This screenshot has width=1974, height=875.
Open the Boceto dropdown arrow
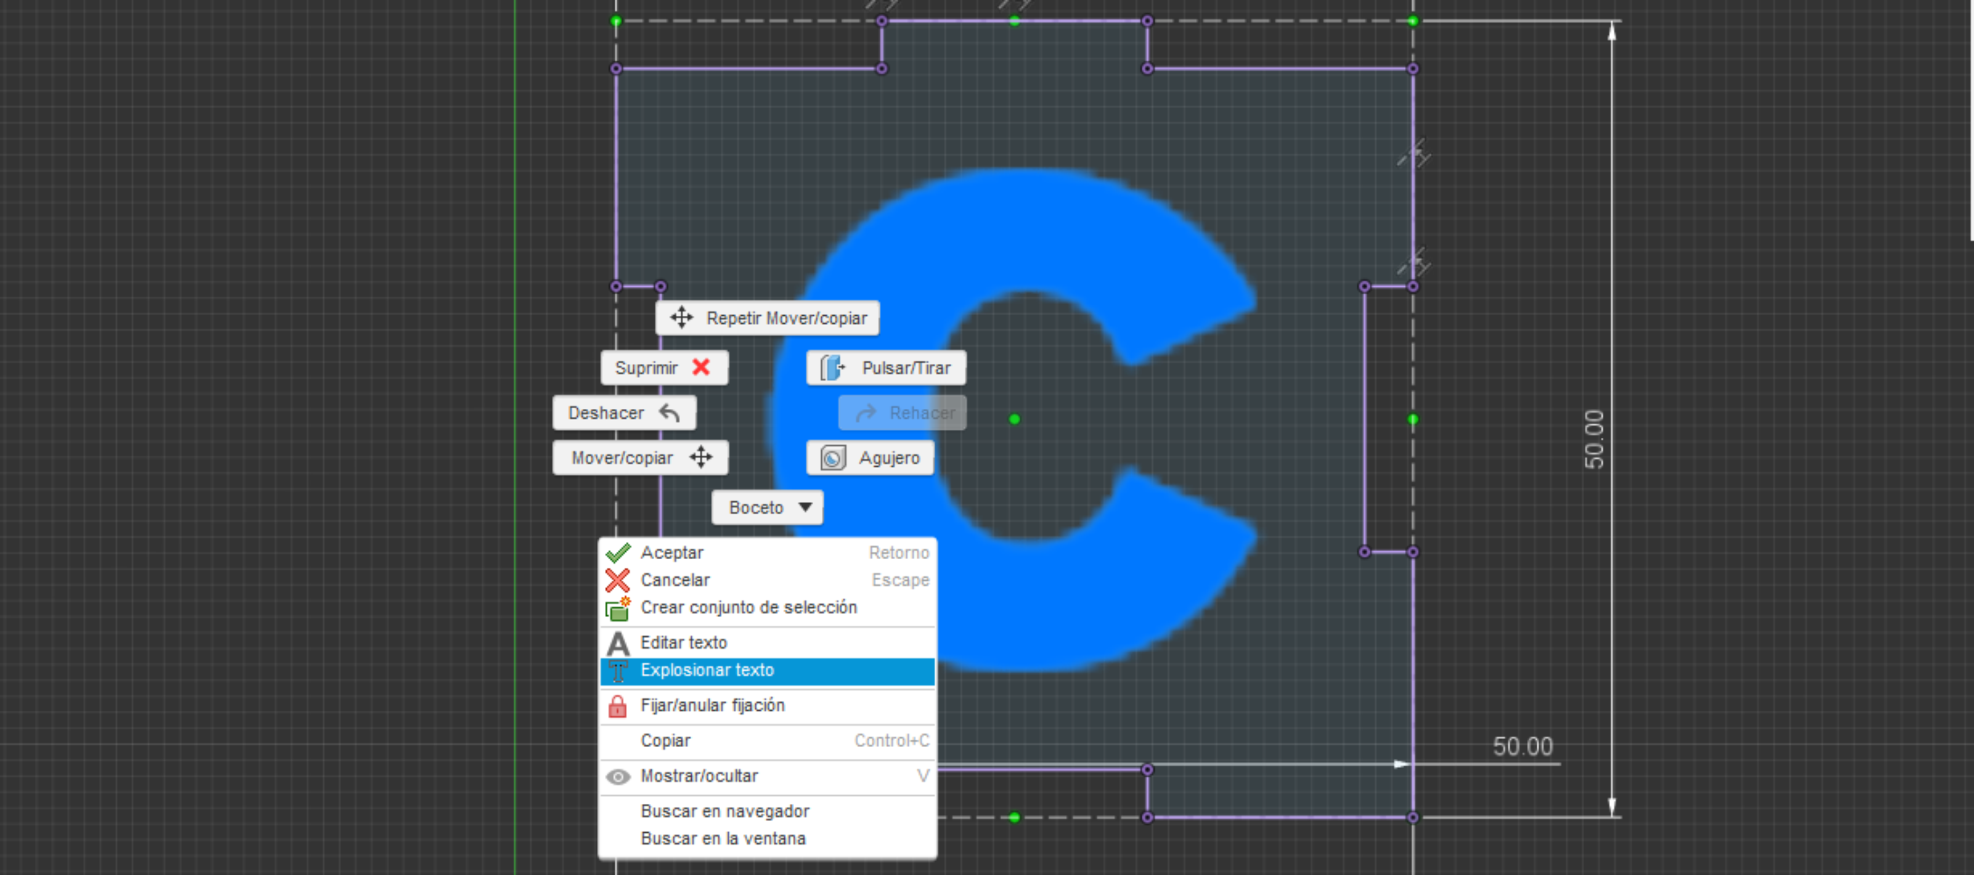tap(805, 507)
